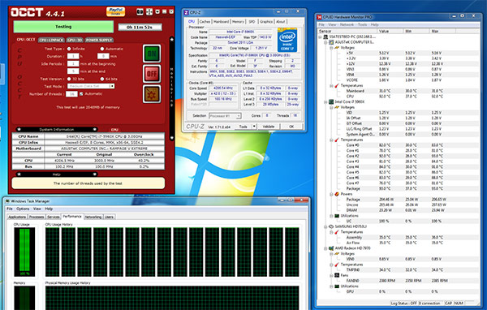Choose the 32 bits test version
Screen dimensions: 487x310
pos(69,79)
